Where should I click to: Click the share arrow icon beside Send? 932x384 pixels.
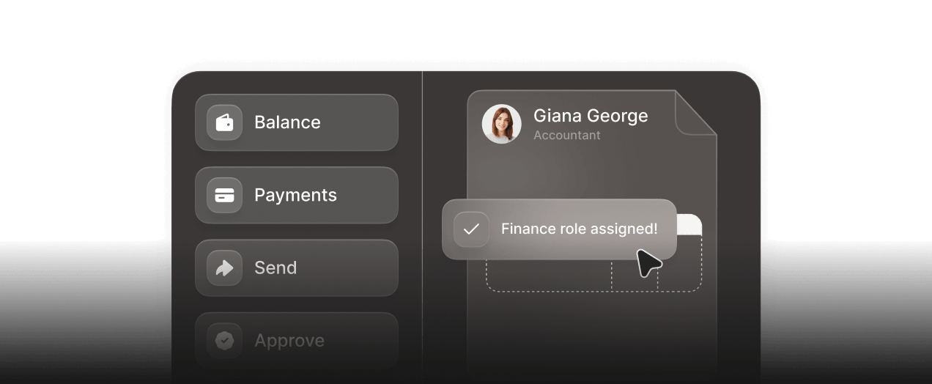[x=224, y=268]
